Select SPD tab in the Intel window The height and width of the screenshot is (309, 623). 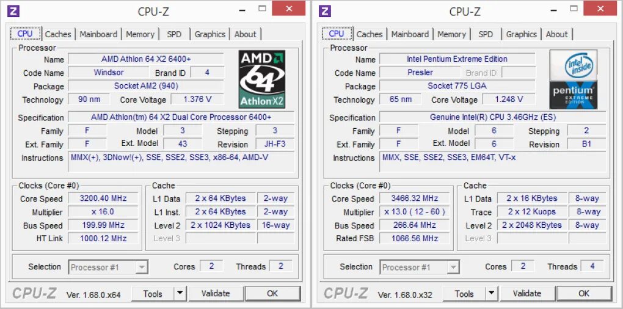(486, 35)
